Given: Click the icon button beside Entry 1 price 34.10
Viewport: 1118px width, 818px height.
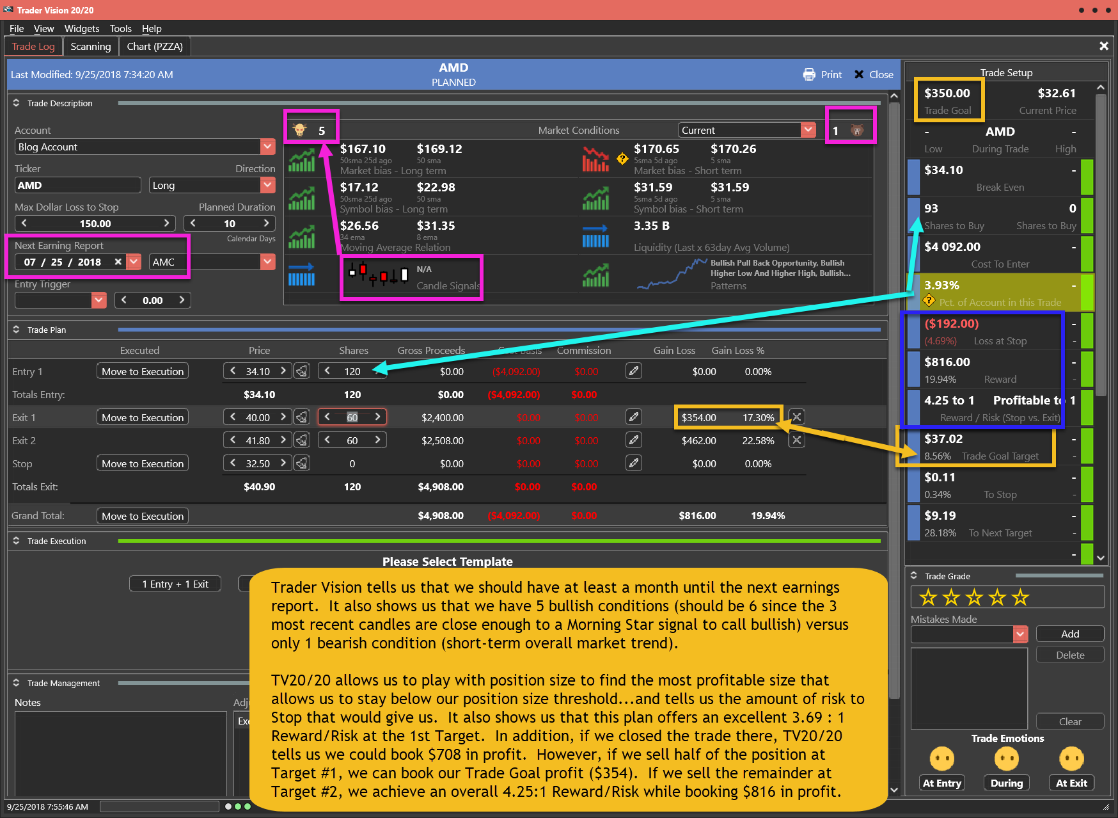Looking at the screenshot, I should click(x=303, y=371).
